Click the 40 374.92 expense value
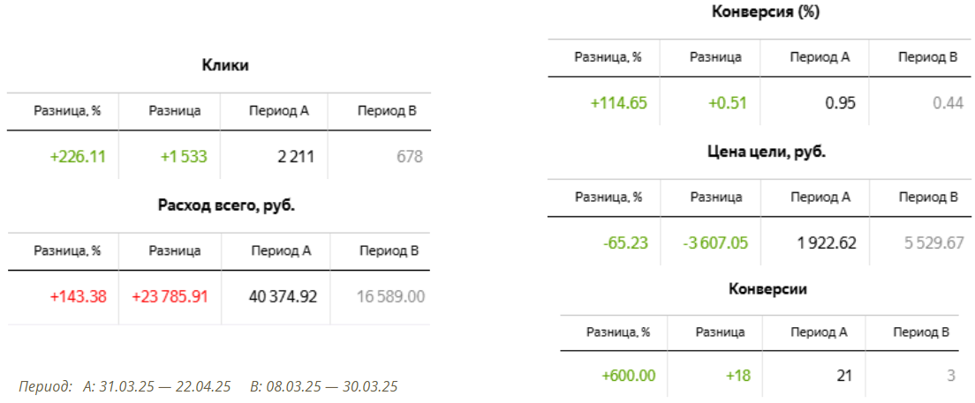 point(283,296)
